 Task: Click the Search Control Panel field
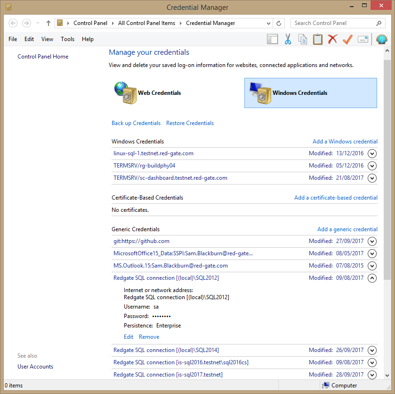(338, 23)
